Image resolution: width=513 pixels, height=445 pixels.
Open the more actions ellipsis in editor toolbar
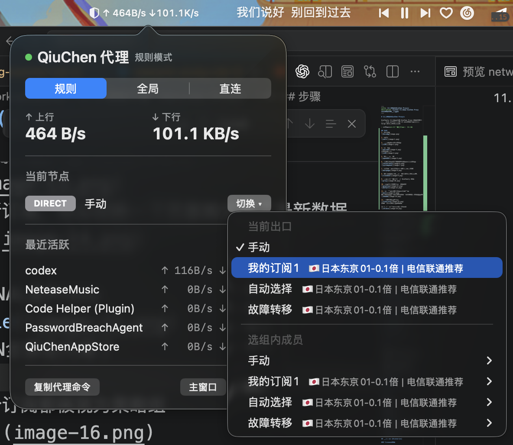point(415,71)
